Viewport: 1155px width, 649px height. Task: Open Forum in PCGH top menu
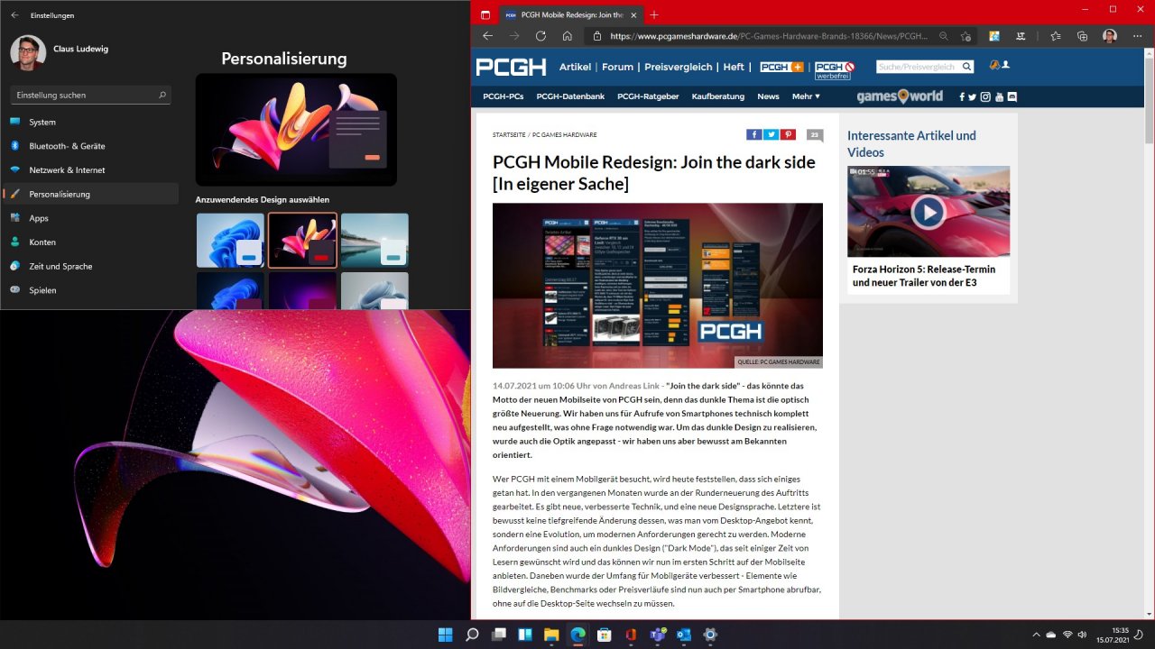[618, 67]
